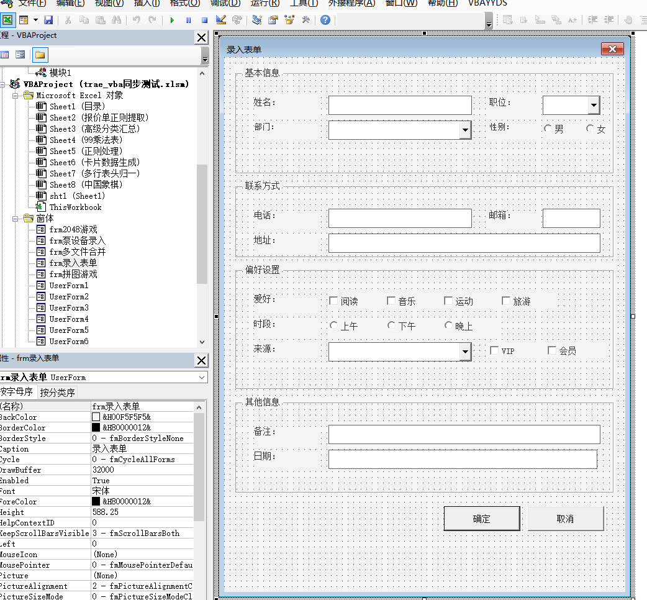Open the Object Browser via its toolbar icon
Image resolution: width=647 pixels, height=600 pixels.
click(288, 20)
